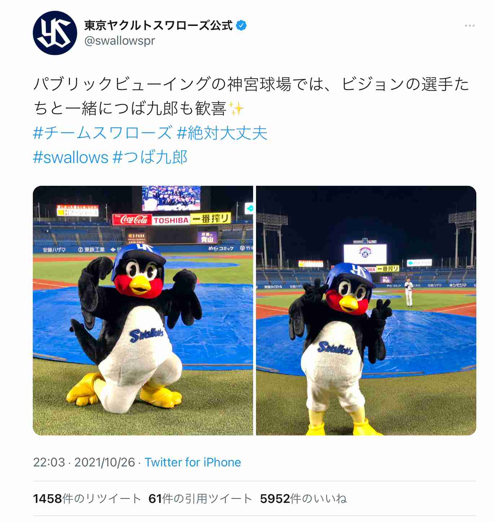Click the 22:03 · 2021/10/26 timestamp
The height and width of the screenshot is (522, 494).
84,462
